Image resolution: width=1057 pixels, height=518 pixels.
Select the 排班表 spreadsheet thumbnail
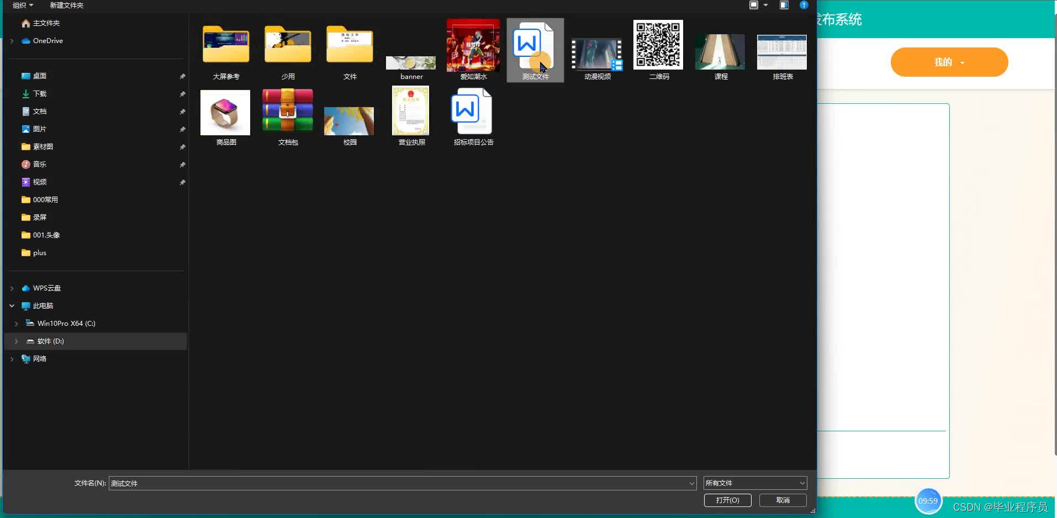click(x=782, y=52)
